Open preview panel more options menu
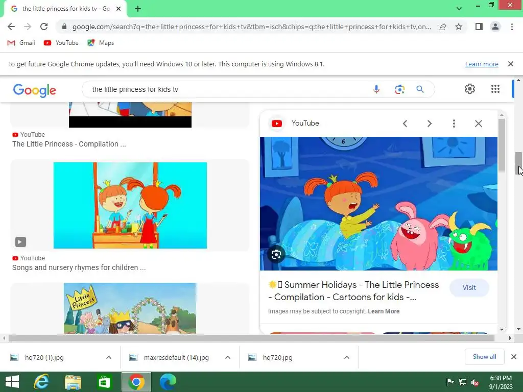The image size is (523, 392). tap(454, 124)
